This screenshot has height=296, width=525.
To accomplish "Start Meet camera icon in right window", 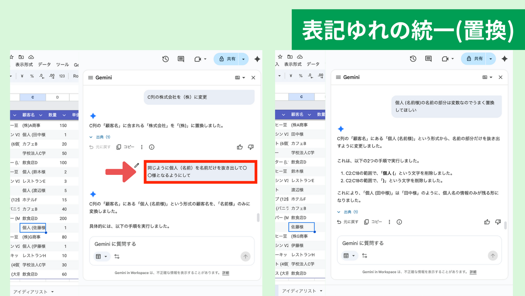I will (445, 59).
